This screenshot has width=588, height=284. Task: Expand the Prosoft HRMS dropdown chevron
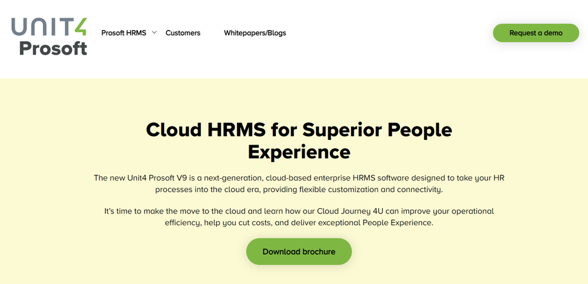tap(153, 33)
